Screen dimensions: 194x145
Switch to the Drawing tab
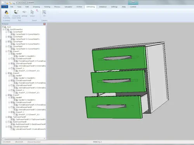[36, 7]
